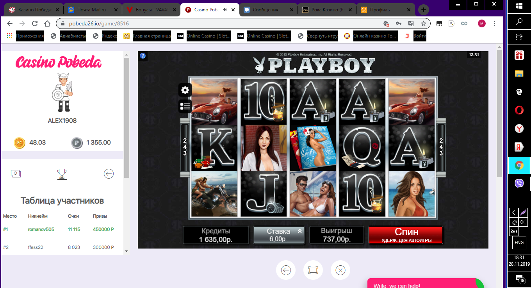Viewport: 531px width, 288px height.
Task: Bookmark this page with the star icon
Action: click(x=423, y=23)
